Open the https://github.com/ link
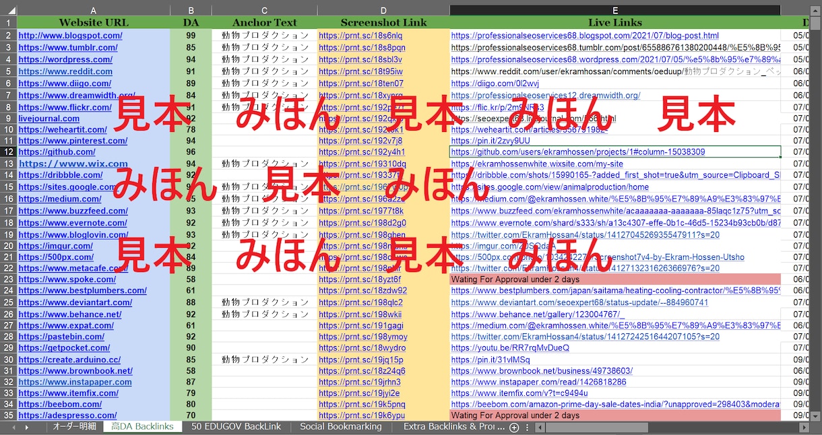Screen dimensions: 822x435 point(57,152)
